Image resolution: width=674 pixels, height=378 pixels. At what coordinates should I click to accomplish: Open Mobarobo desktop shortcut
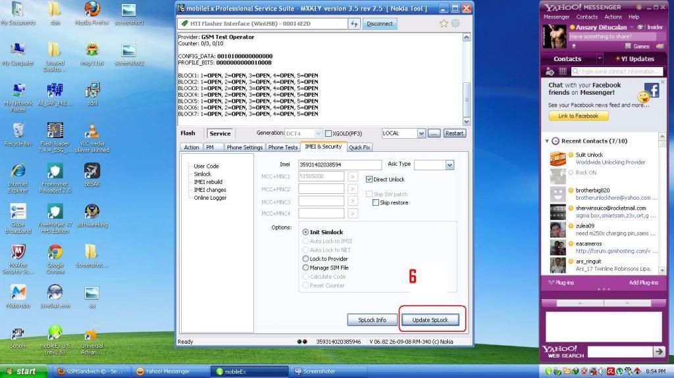(18, 296)
